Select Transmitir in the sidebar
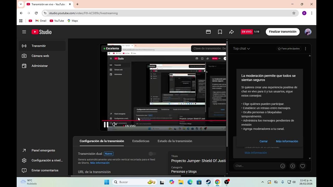The height and width of the screenshot is (187, 333). (x=42, y=46)
